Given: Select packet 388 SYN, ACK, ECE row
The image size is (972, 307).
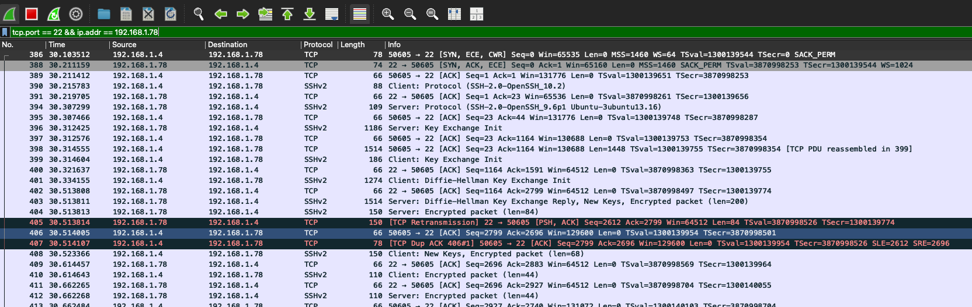Looking at the screenshot, I should [x=486, y=65].
